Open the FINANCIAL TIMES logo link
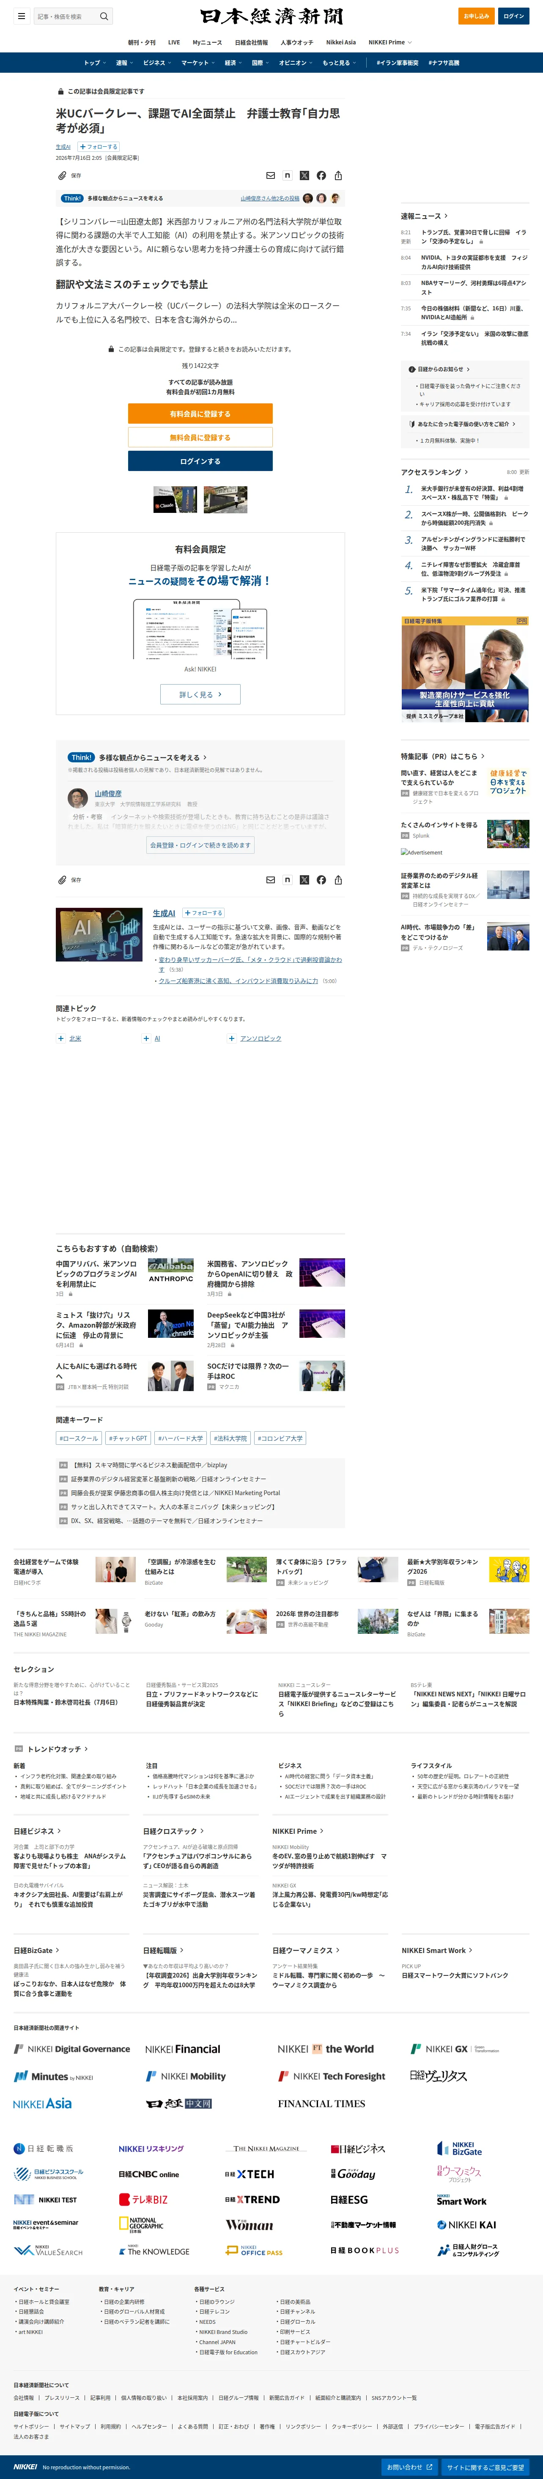 (x=321, y=2103)
